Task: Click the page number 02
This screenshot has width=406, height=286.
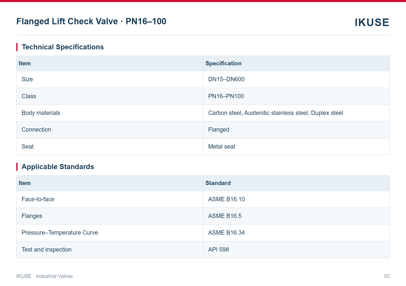Action: click(387, 276)
